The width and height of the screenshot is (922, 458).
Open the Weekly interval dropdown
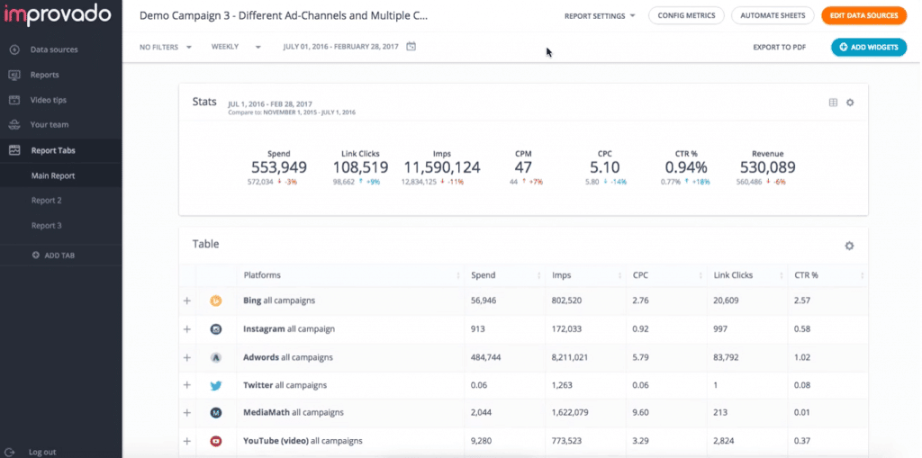[236, 47]
